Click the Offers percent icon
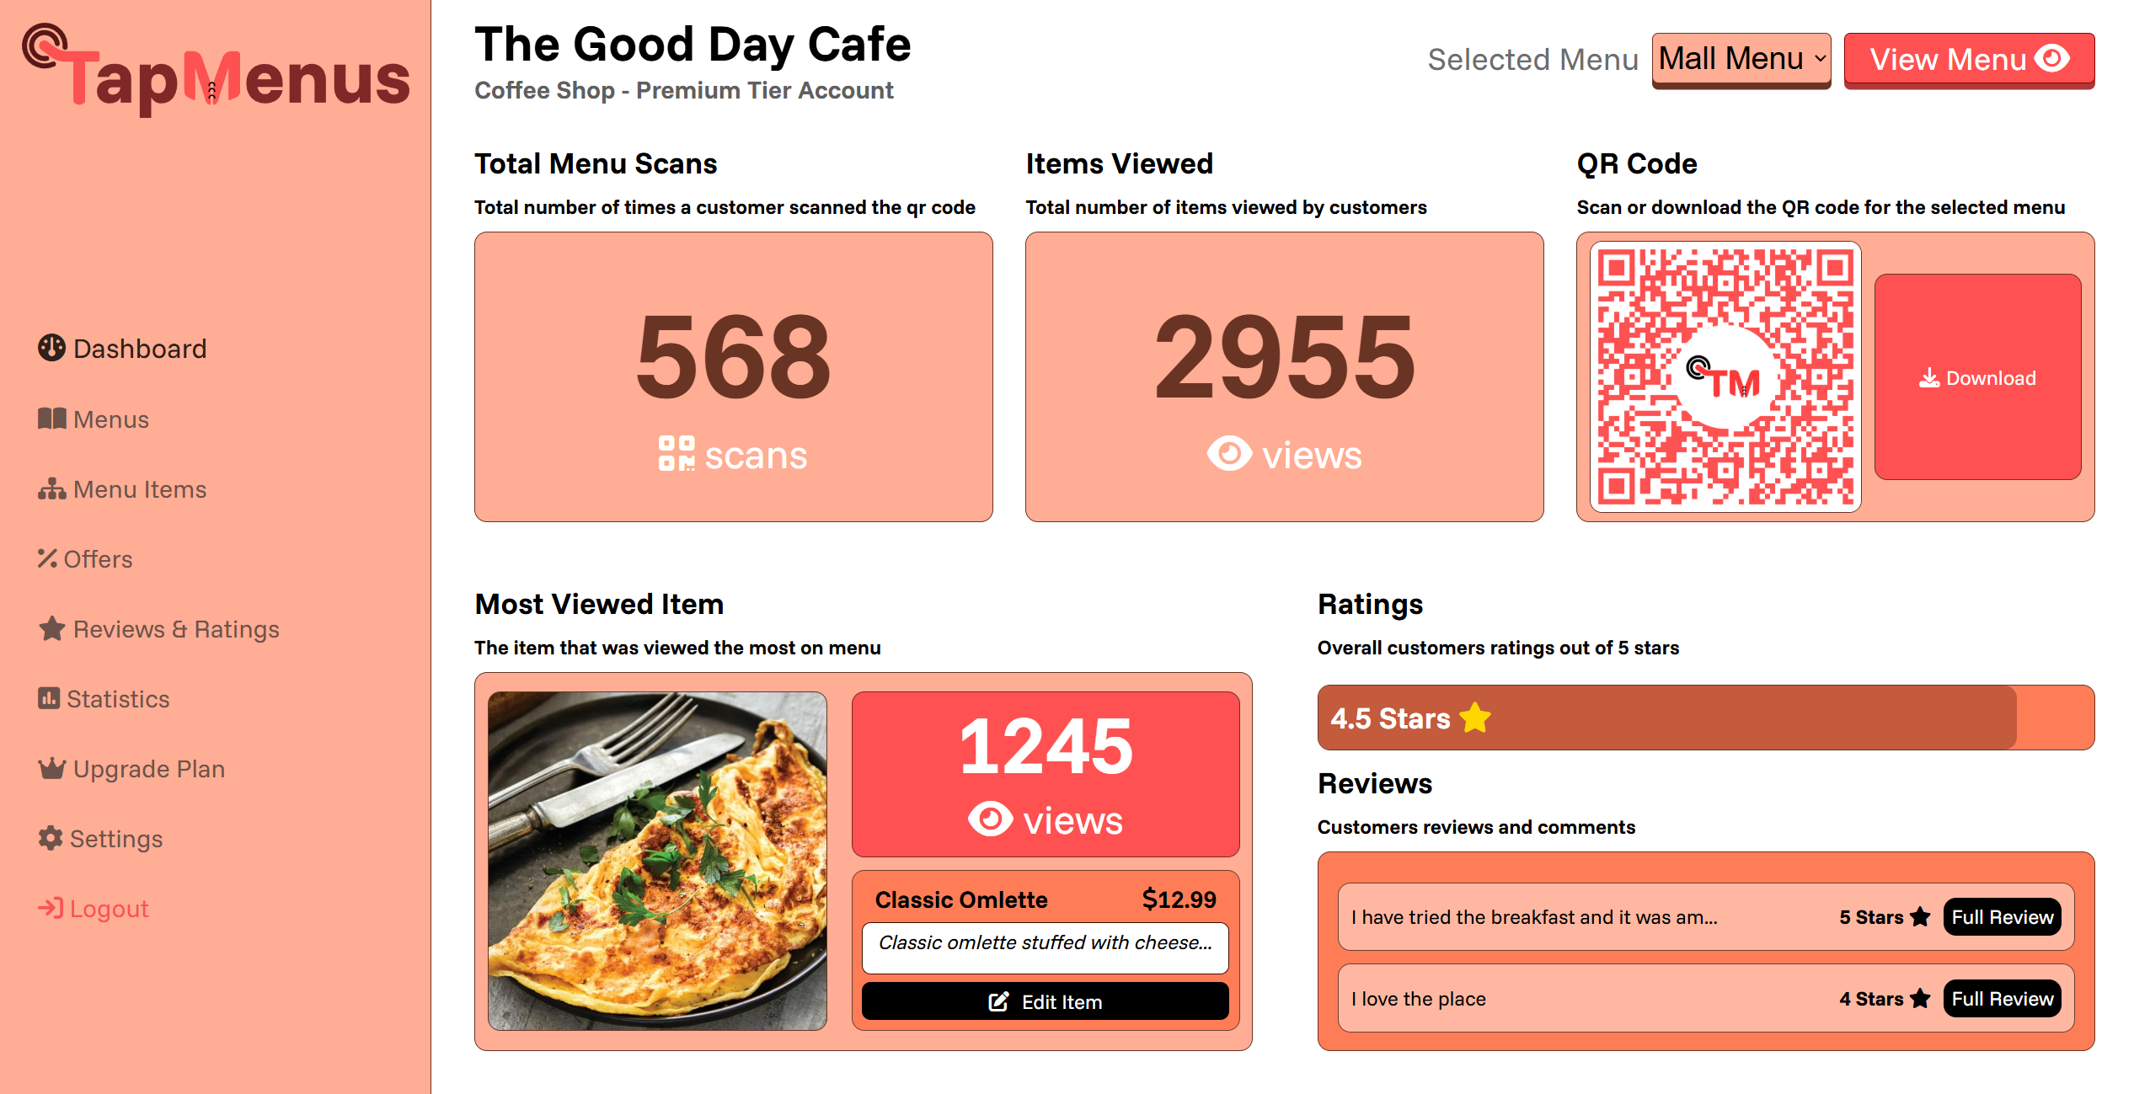2134x1094 pixels. tap(47, 558)
